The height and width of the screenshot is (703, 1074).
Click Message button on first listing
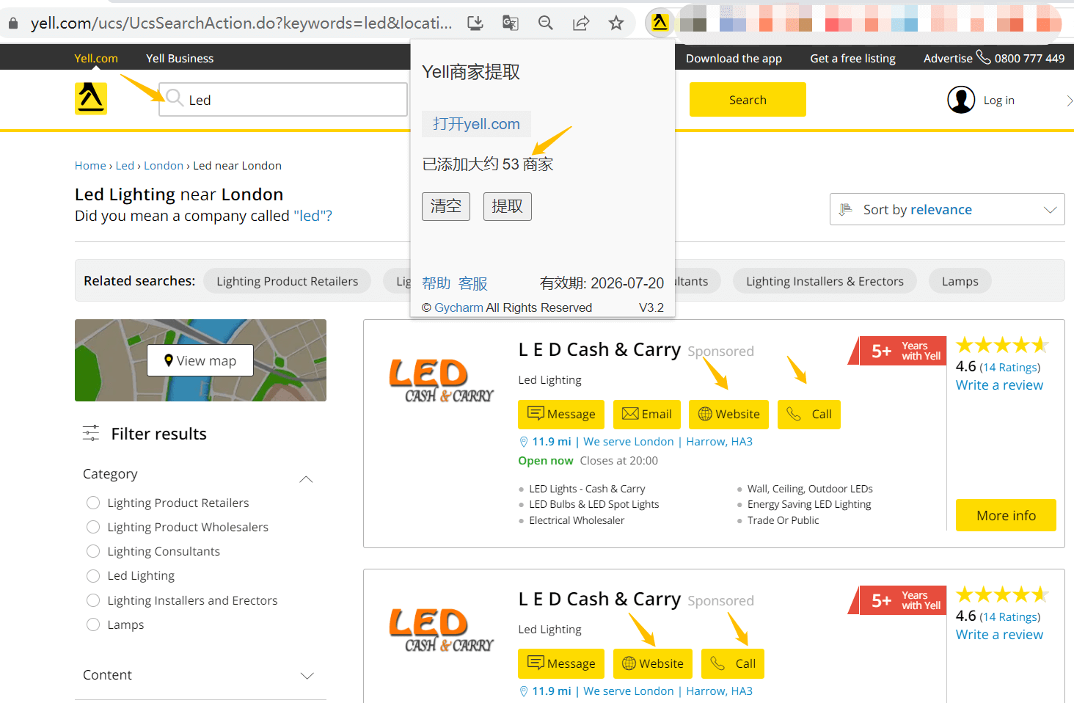click(x=561, y=414)
